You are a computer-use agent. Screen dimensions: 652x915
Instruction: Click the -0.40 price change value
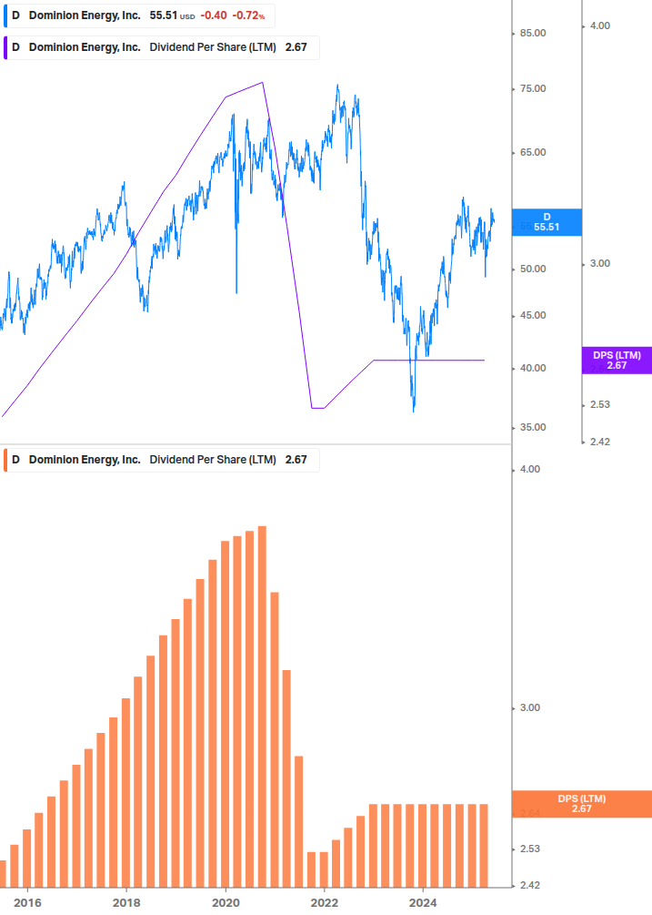pyautogui.click(x=214, y=15)
